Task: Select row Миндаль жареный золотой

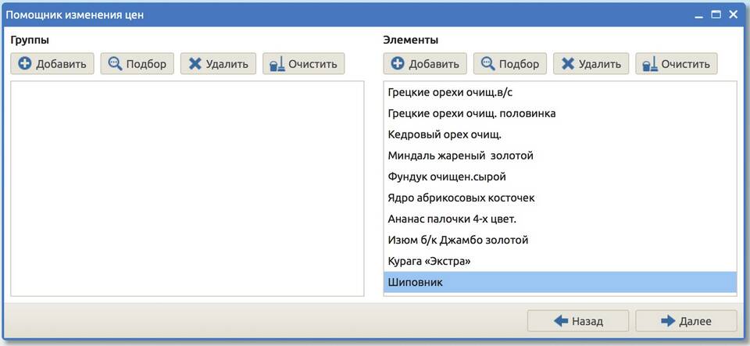Action: (560, 155)
